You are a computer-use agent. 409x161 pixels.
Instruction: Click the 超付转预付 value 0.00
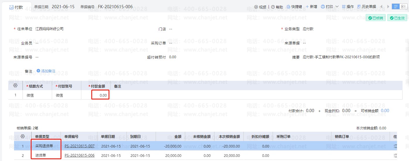coord(173,57)
